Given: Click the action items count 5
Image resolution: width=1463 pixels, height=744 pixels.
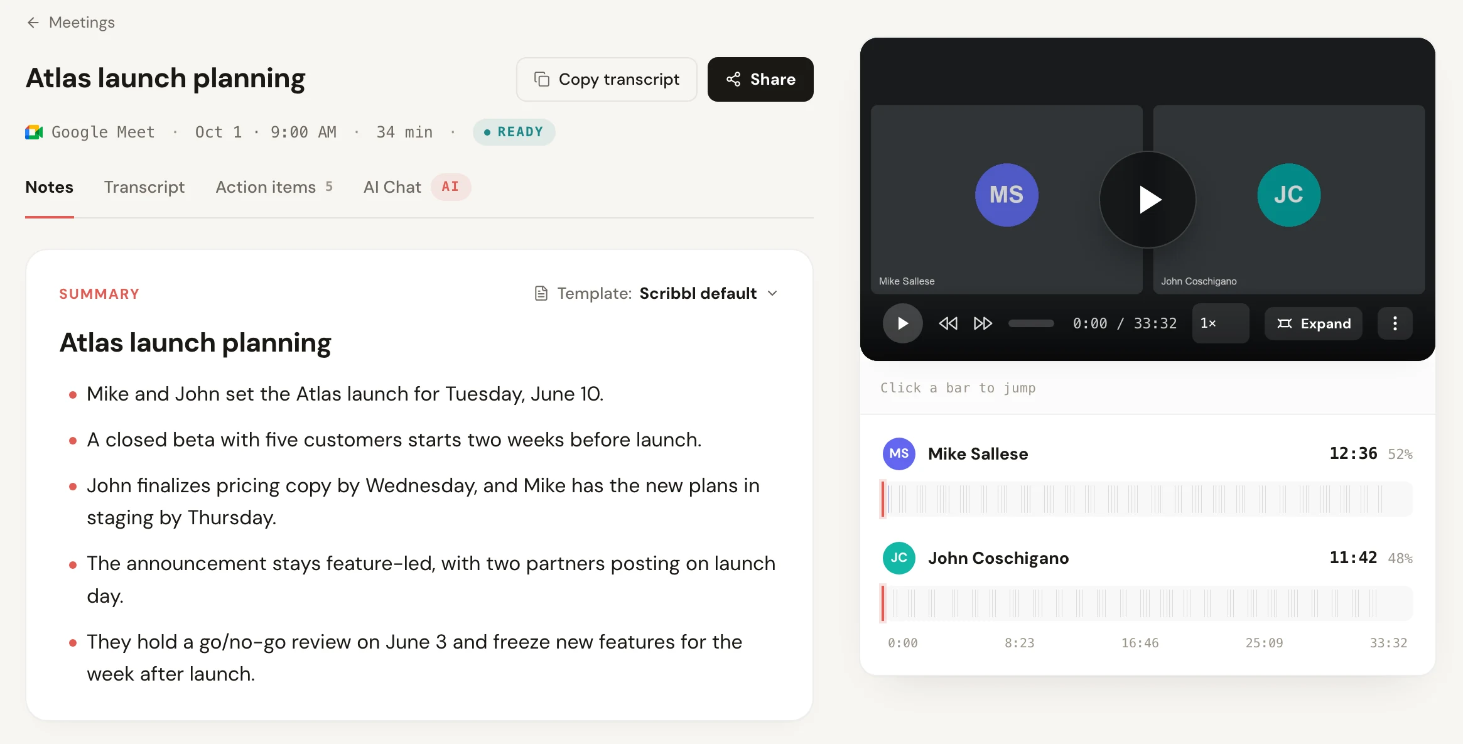Looking at the screenshot, I should (329, 186).
